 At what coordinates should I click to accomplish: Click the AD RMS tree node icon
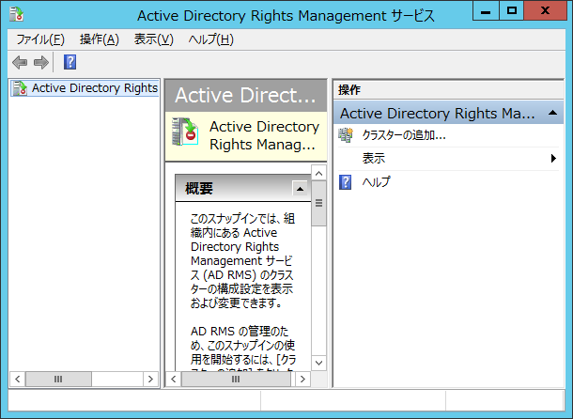click(x=20, y=88)
